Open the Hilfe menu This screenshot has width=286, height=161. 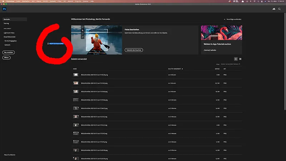[92, 1]
